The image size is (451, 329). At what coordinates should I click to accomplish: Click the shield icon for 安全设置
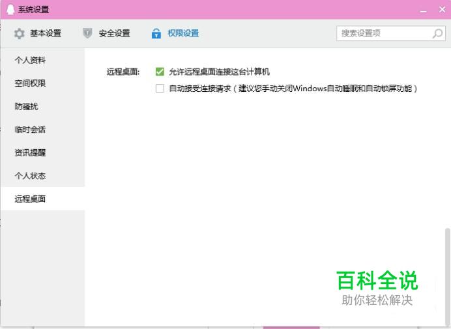pos(87,33)
